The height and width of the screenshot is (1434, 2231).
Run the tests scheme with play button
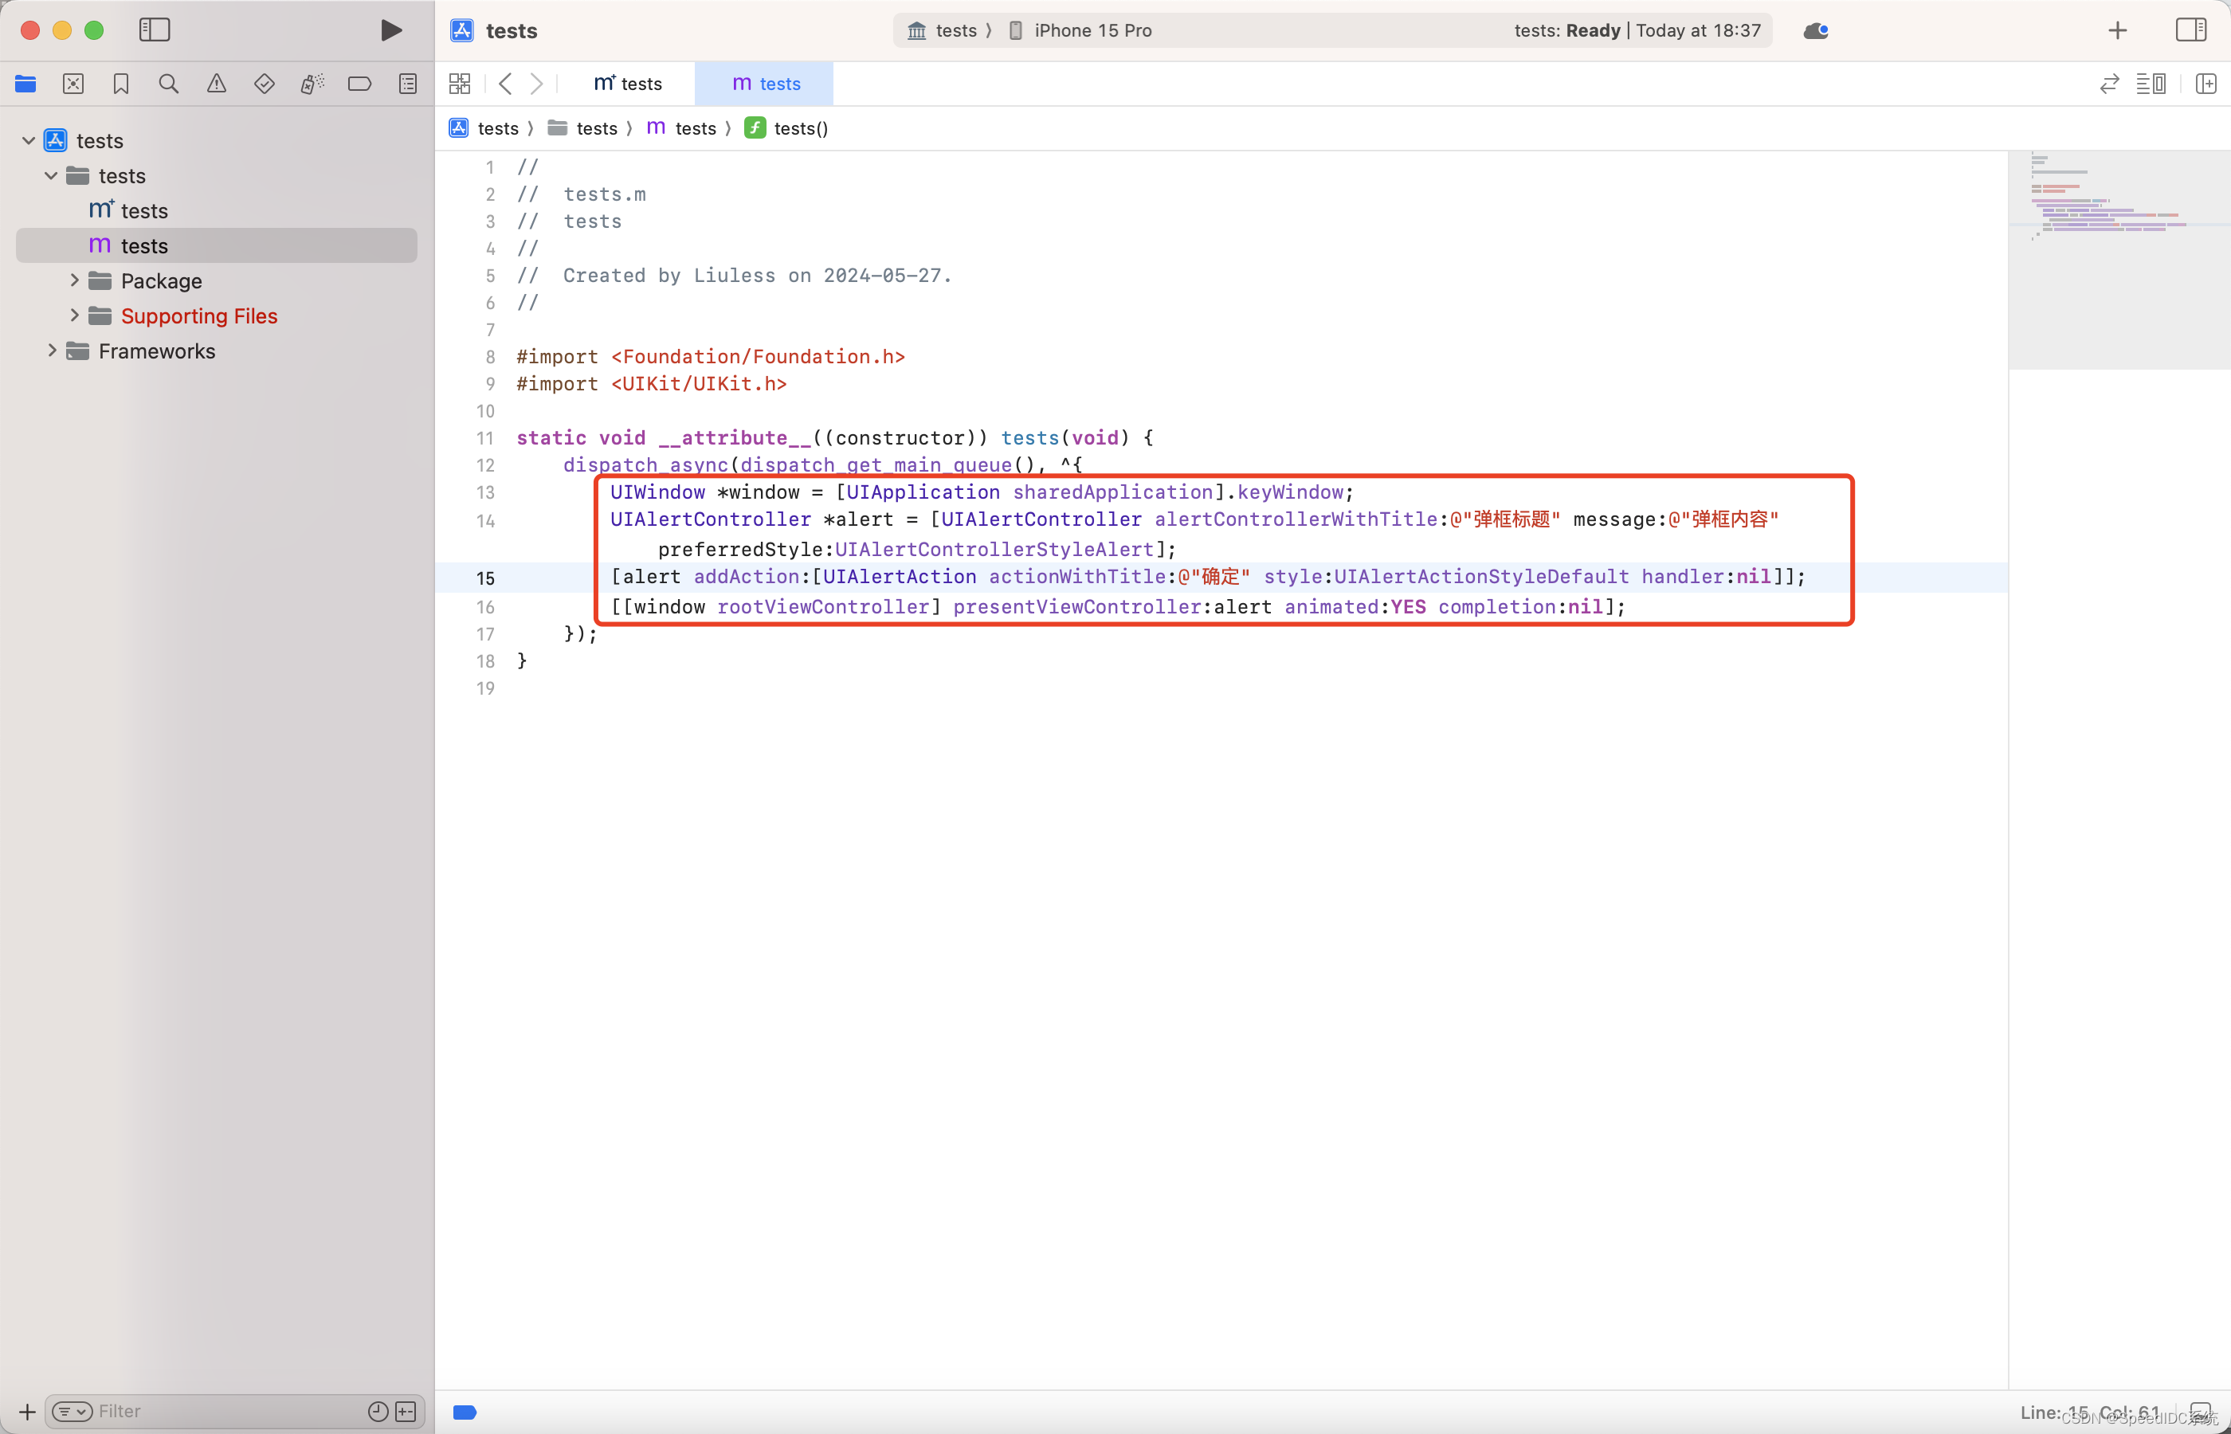tap(391, 29)
